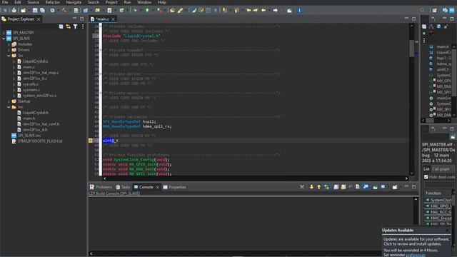Click the Pin Console icon
This screenshot has width=457, height=257.
[376, 187]
